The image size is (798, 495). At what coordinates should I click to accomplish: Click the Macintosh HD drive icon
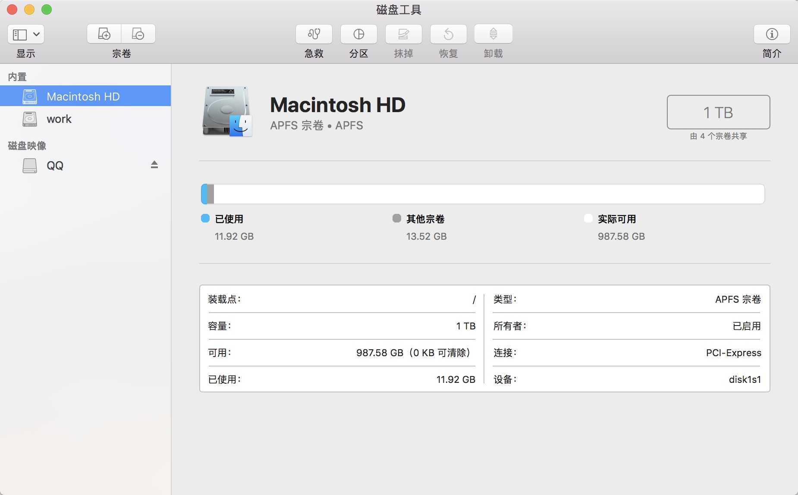tap(227, 112)
